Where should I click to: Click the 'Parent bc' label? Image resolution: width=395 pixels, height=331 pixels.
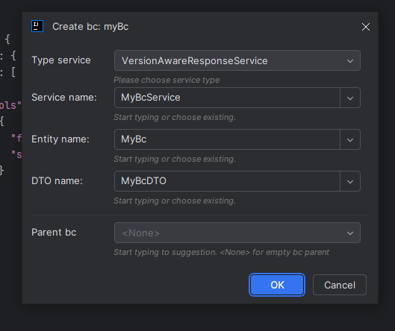pos(54,232)
